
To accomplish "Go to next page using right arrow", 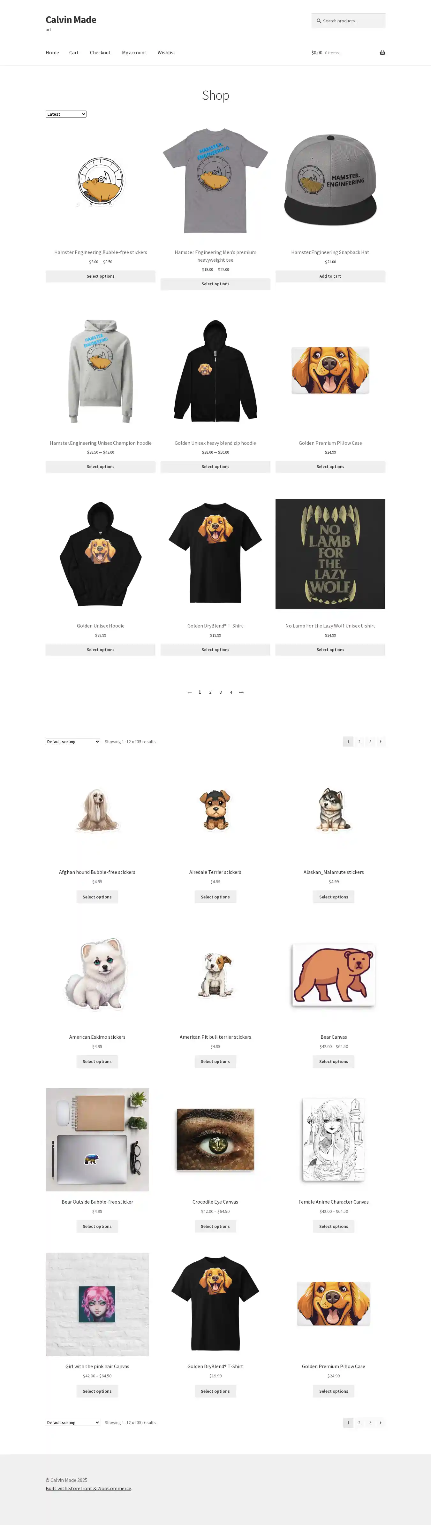I will coord(241,692).
